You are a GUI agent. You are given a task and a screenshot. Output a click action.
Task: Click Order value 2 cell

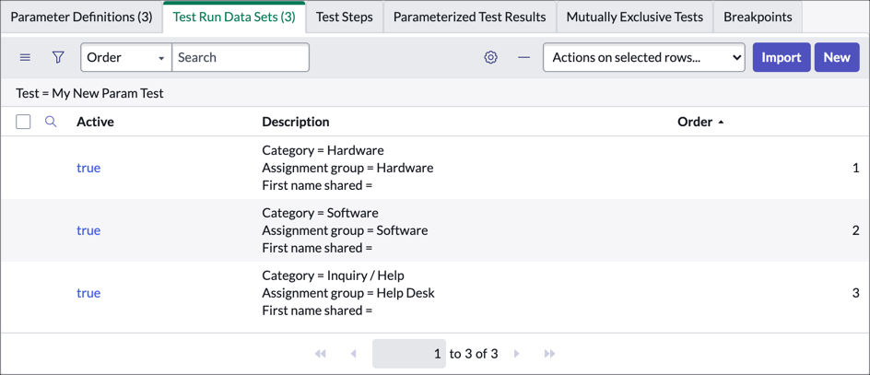click(x=856, y=230)
